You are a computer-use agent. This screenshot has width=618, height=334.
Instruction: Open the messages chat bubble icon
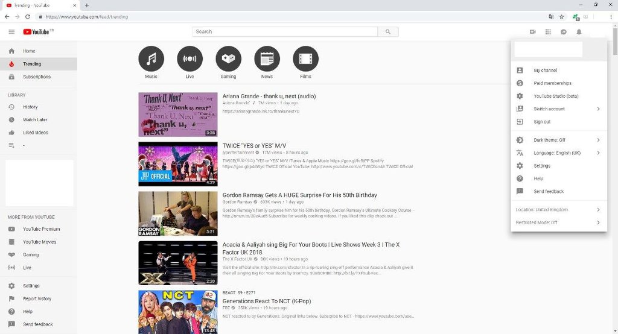[x=564, y=32]
